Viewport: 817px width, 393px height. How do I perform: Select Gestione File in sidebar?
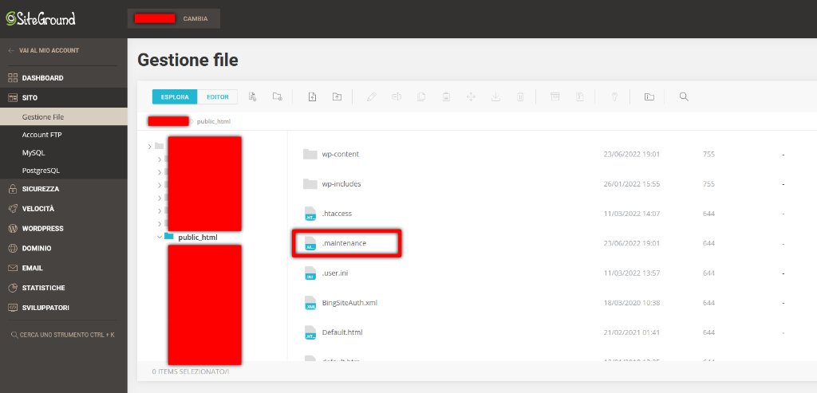coord(64,117)
